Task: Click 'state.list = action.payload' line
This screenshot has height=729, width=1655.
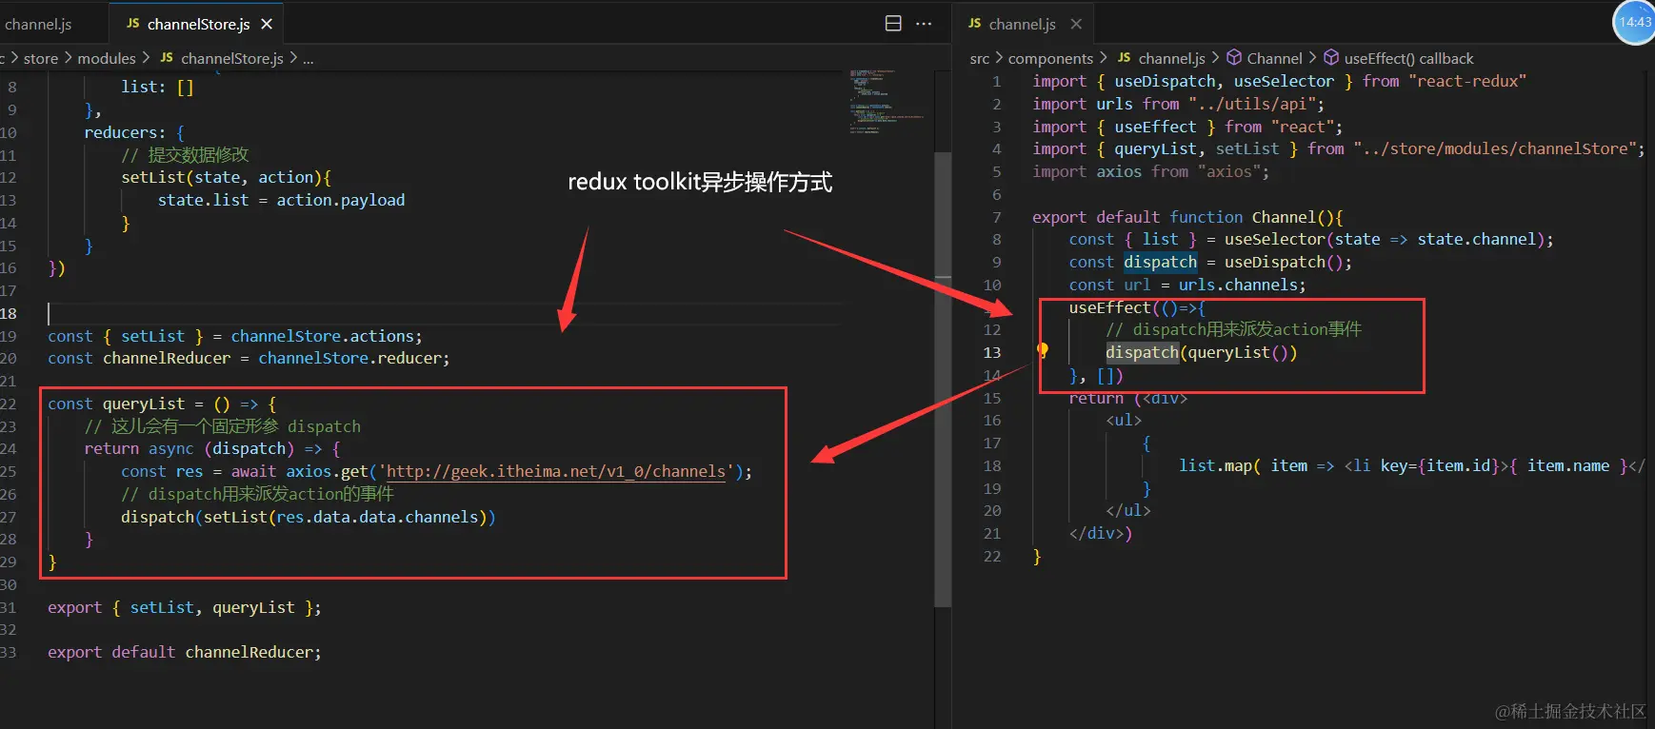Action: click(281, 200)
